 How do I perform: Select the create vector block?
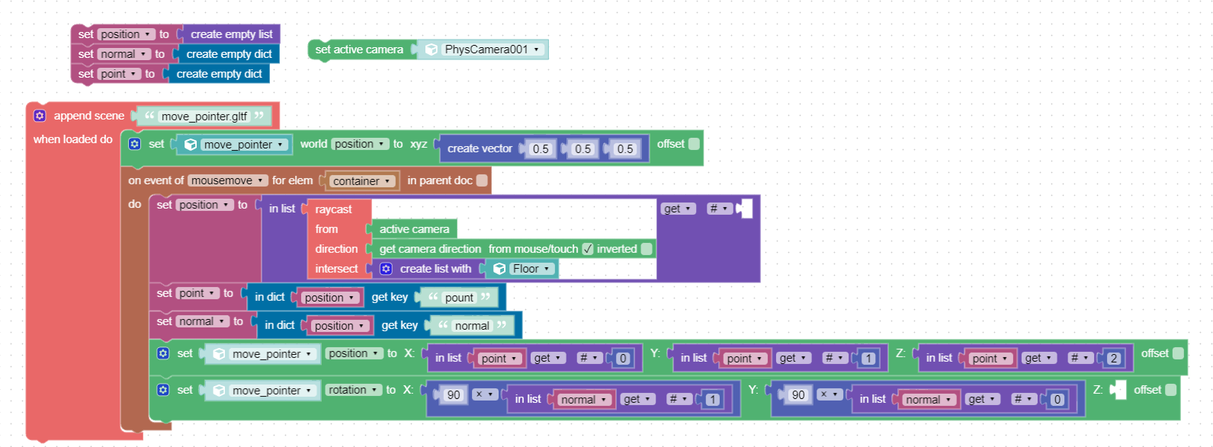pyautogui.click(x=480, y=149)
